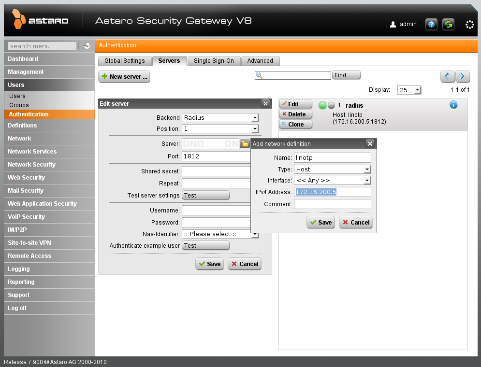Viewport: 481px width, 367px height.
Task: Click the New server button
Action: click(x=124, y=76)
